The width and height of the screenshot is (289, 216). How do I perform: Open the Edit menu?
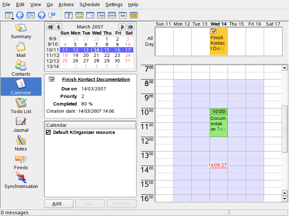point(20,4)
